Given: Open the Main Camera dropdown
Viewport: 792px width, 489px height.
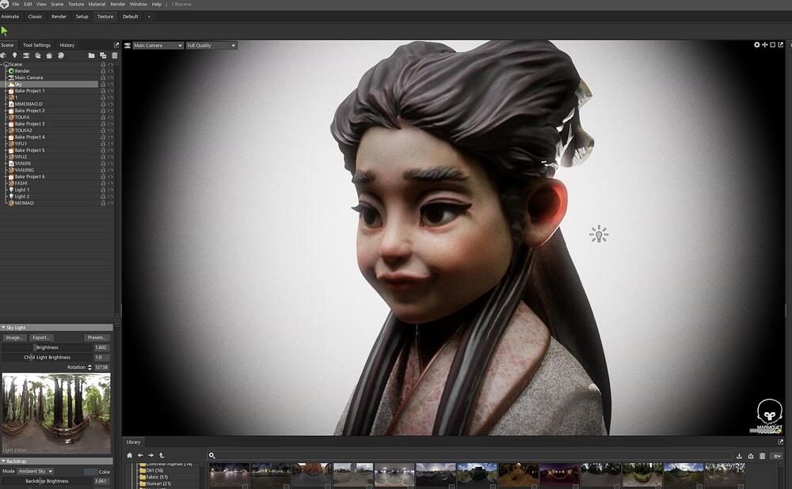Looking at the screenshot, I should (x=158, y=45).
